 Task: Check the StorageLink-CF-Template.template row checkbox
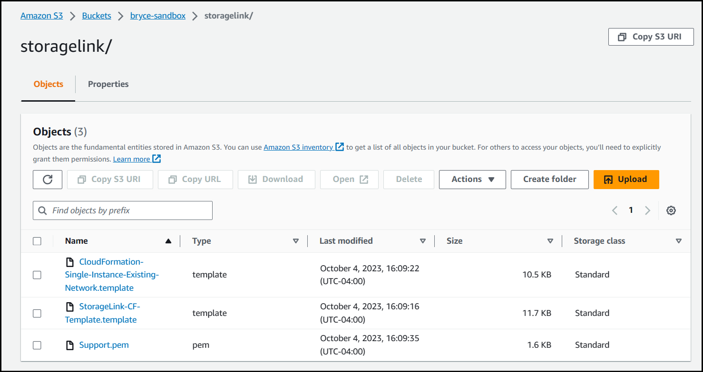(x=37, y=314)
